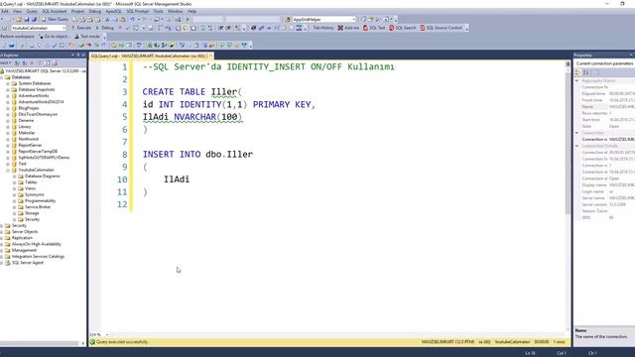Open the Query menu
This screenshot has width=635, height=357.
click(32, 11)
